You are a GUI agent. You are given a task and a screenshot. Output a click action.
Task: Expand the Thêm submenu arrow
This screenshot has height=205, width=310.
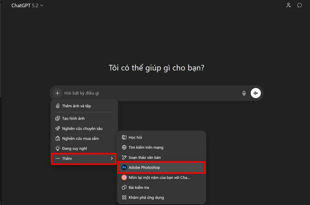[112, 158]
